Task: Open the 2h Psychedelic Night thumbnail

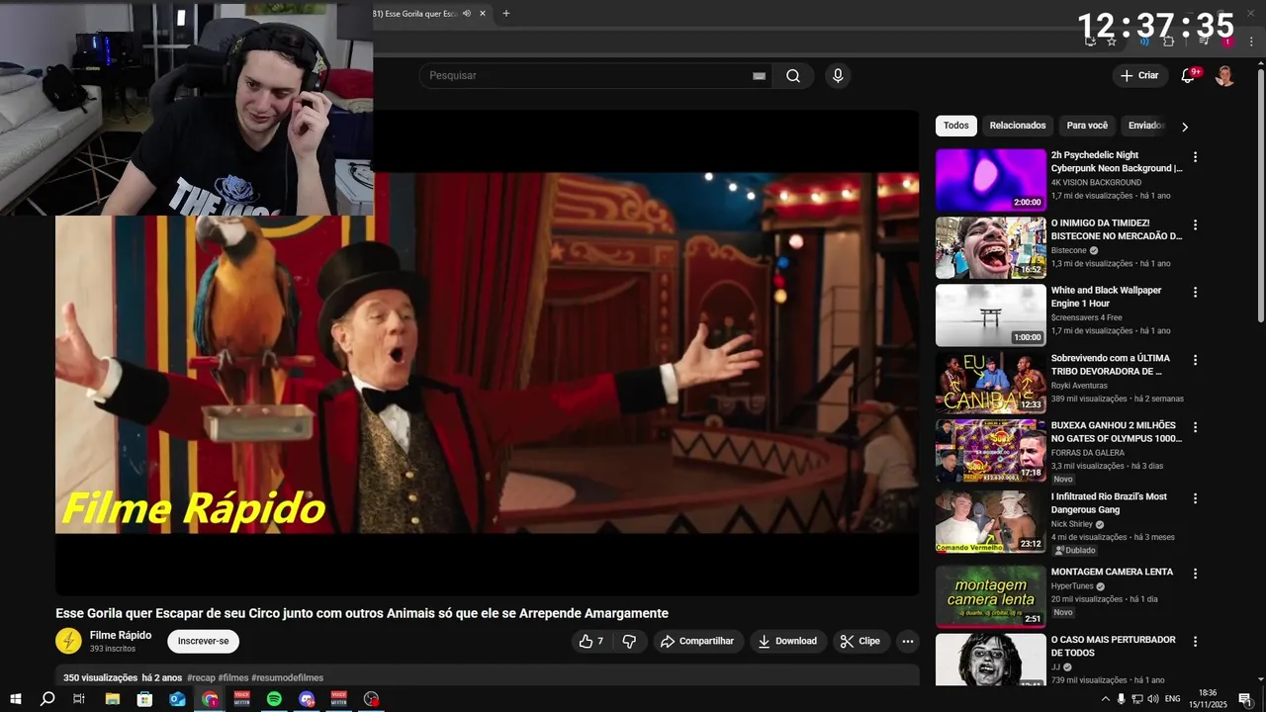Action: coord(990,180)
